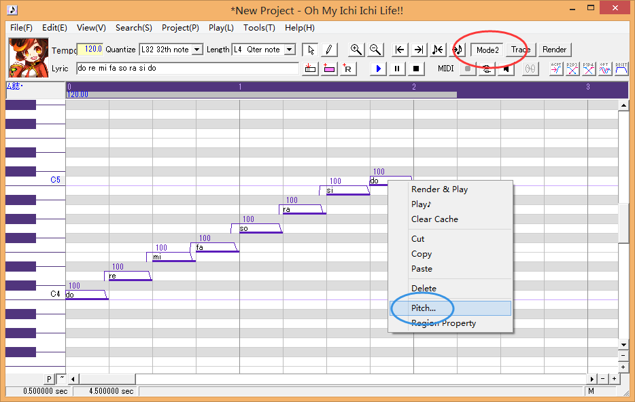Viewport: 635px width, 402px height.
Task: Toggle the Mode2 button
Action: 487,50
